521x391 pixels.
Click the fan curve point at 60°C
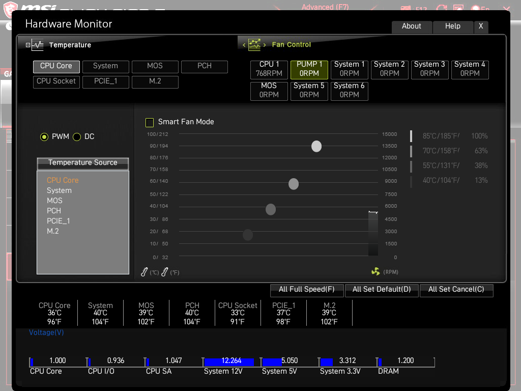click(294, 184)
